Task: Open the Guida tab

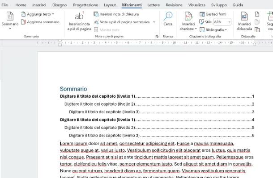Action: [x=238, y=5]
